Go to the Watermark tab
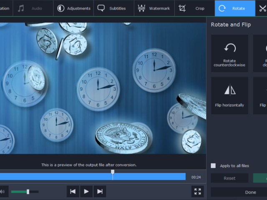Screen dimensions: 267x200 154,8
